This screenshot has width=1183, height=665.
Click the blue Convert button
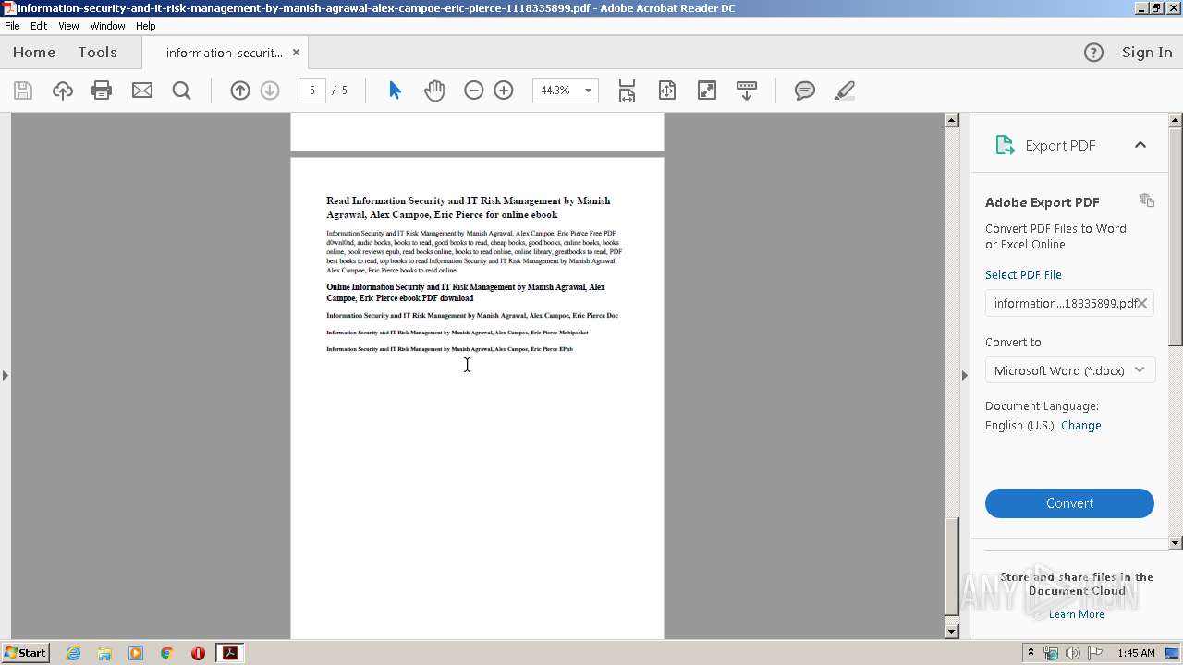tap(1069, 503)
